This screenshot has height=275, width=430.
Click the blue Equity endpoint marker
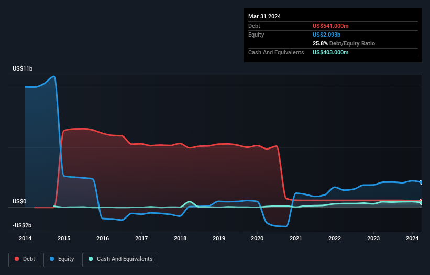pos(421,182)
